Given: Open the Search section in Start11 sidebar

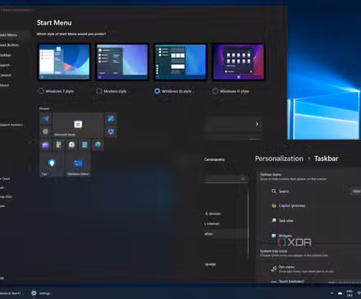Looking at the screenshot, I should tap(5, 65).
